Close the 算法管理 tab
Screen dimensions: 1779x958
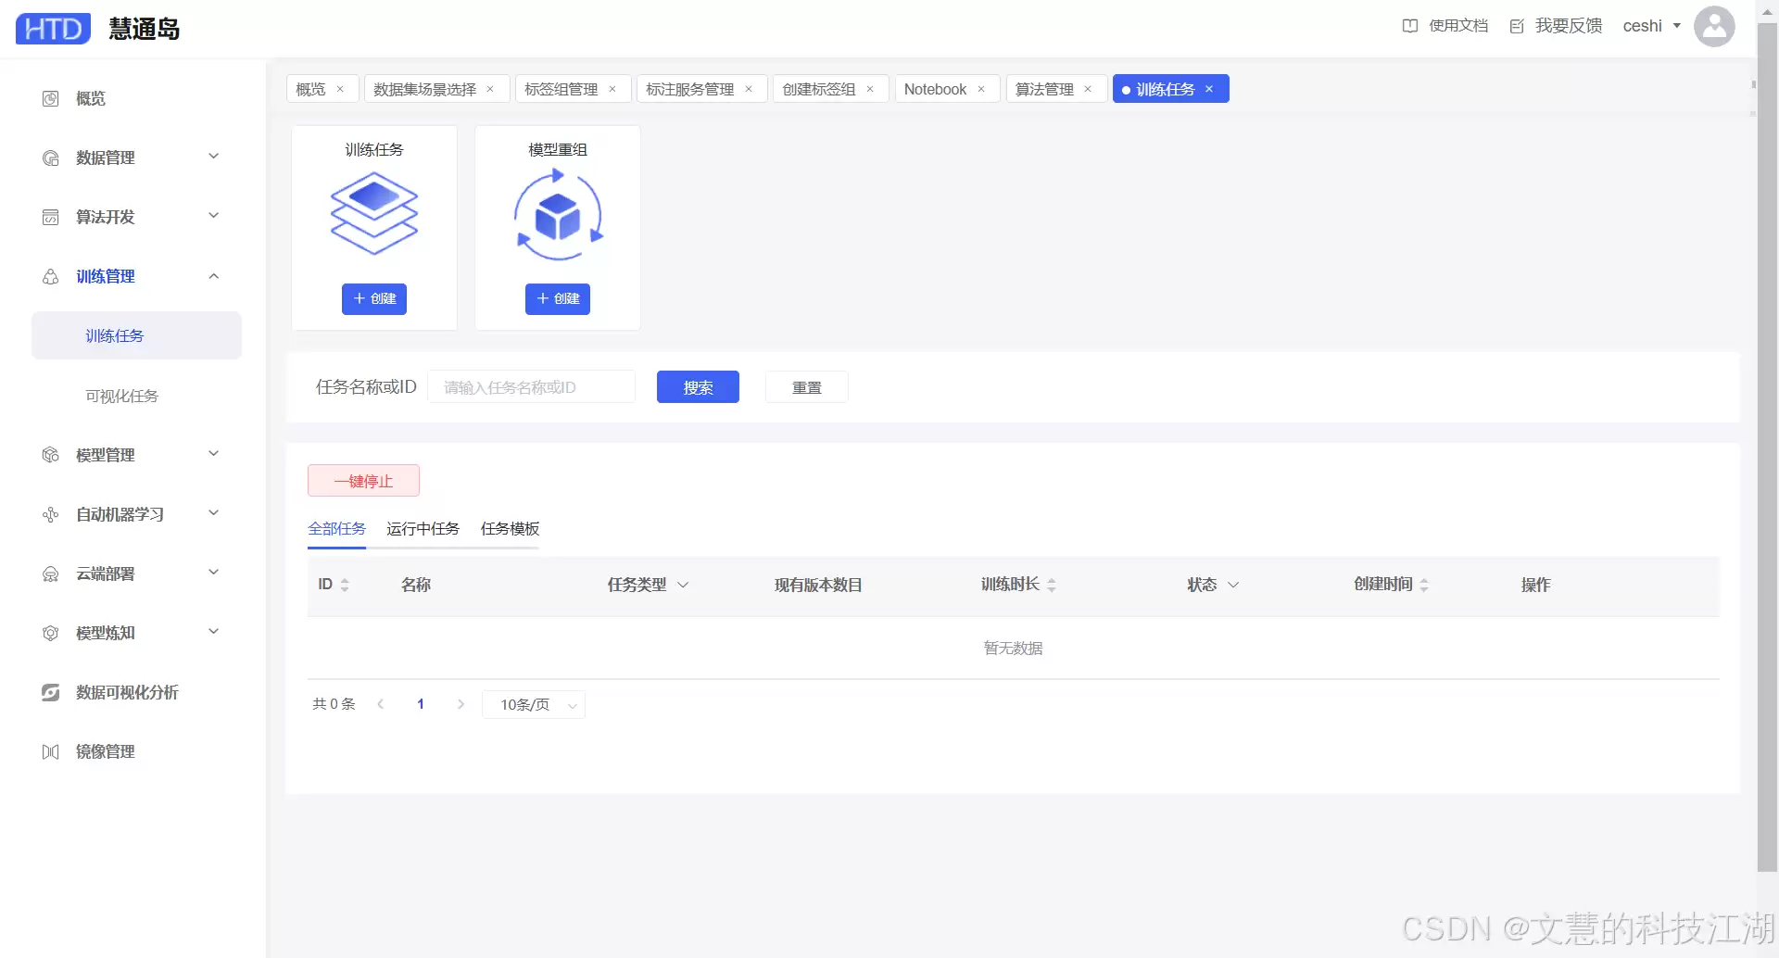pos(1088,89)
